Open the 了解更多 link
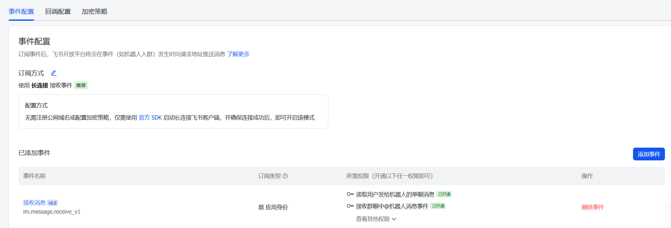The image size is (671, 228). tap(238, 54)
